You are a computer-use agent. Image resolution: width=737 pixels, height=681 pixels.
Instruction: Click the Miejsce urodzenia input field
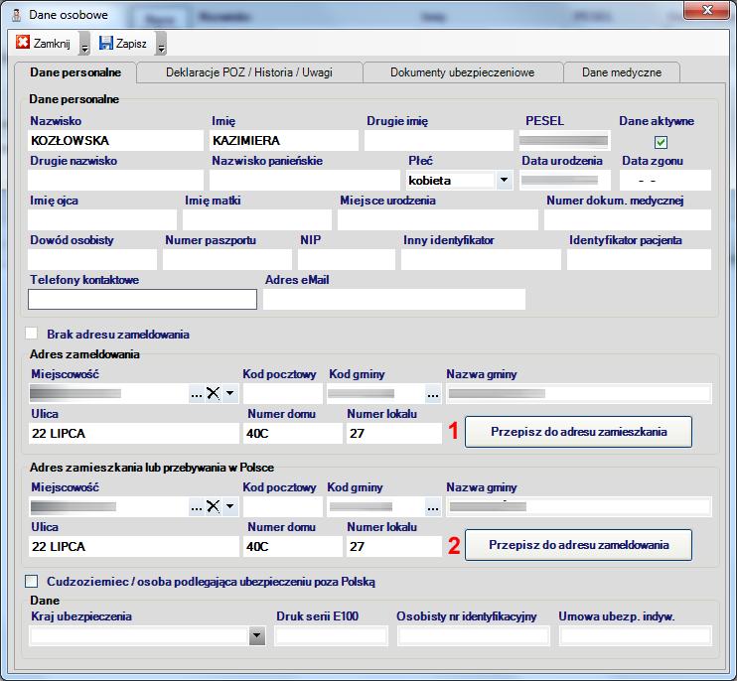(438, 219)
